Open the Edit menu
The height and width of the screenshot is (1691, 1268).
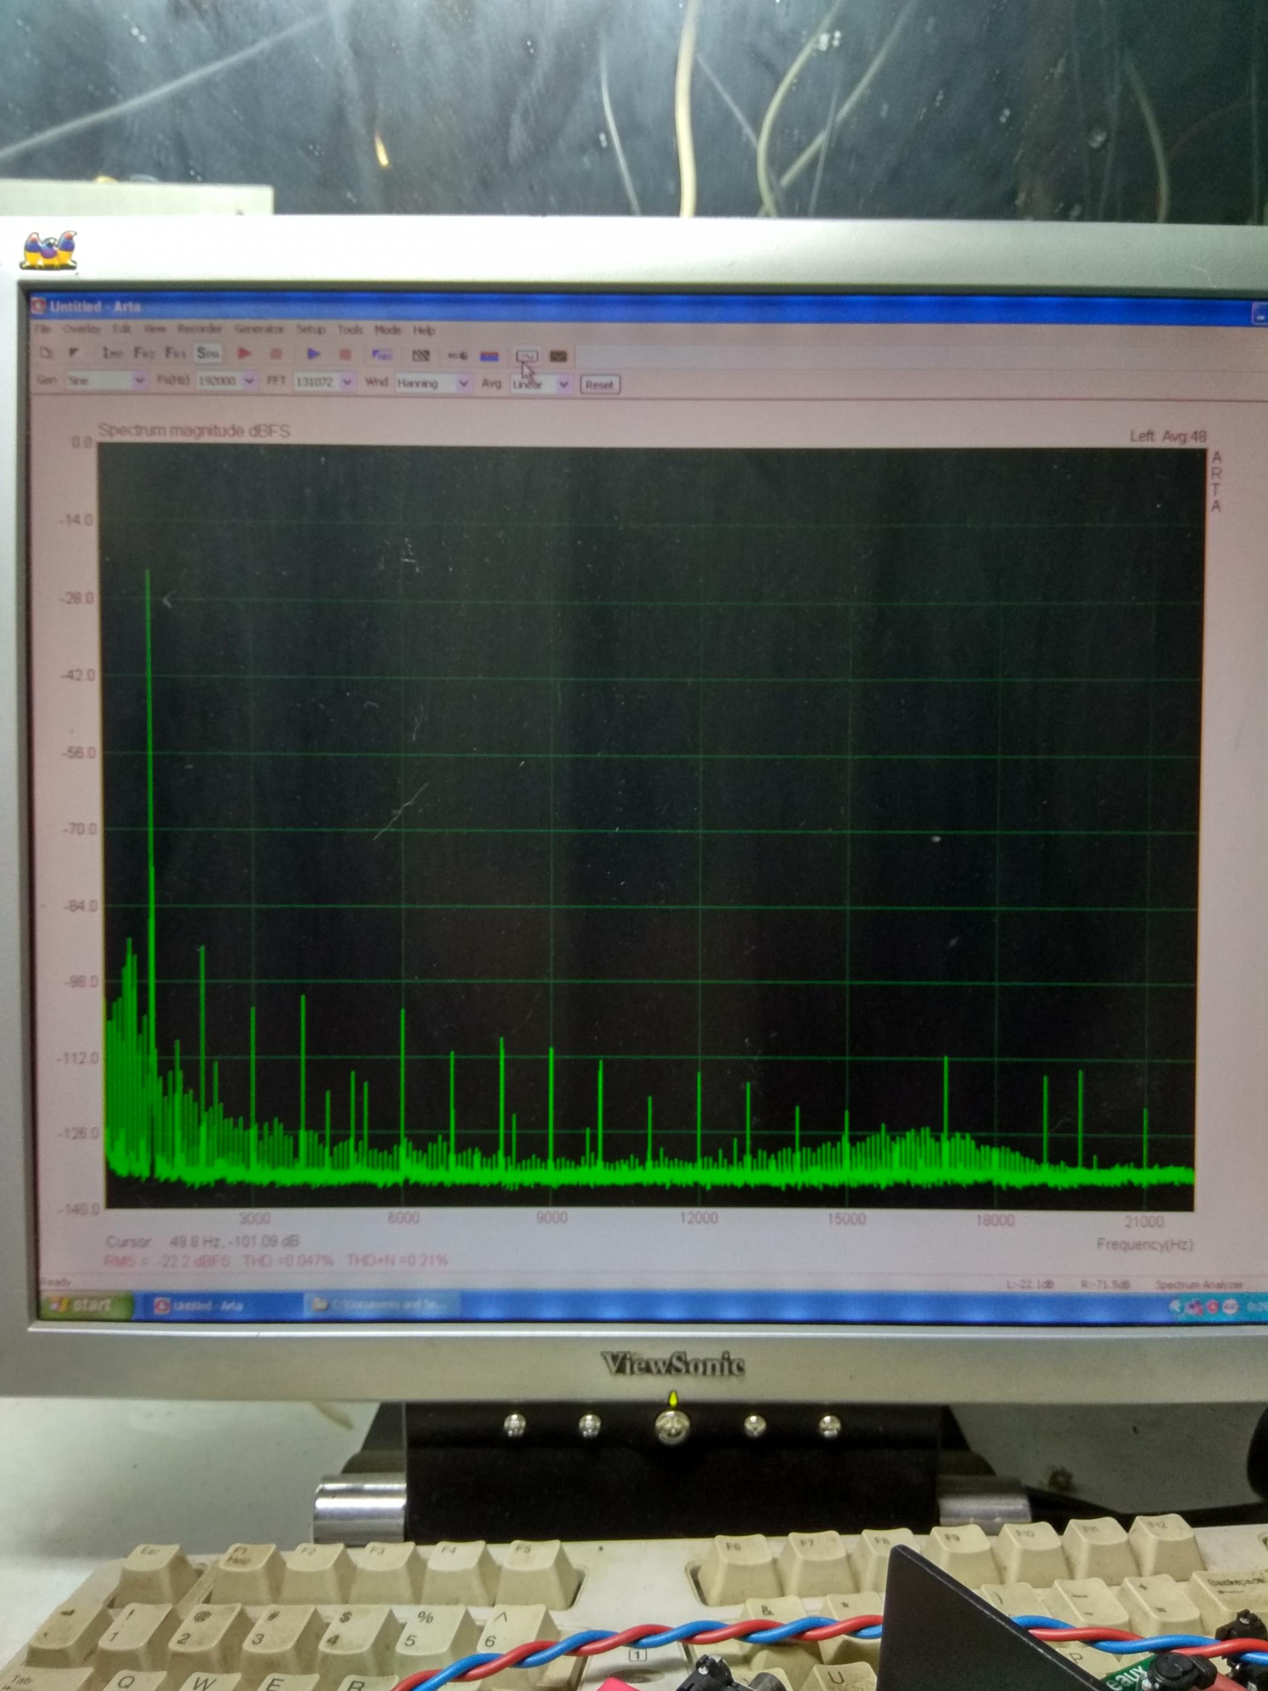(121, 329)
